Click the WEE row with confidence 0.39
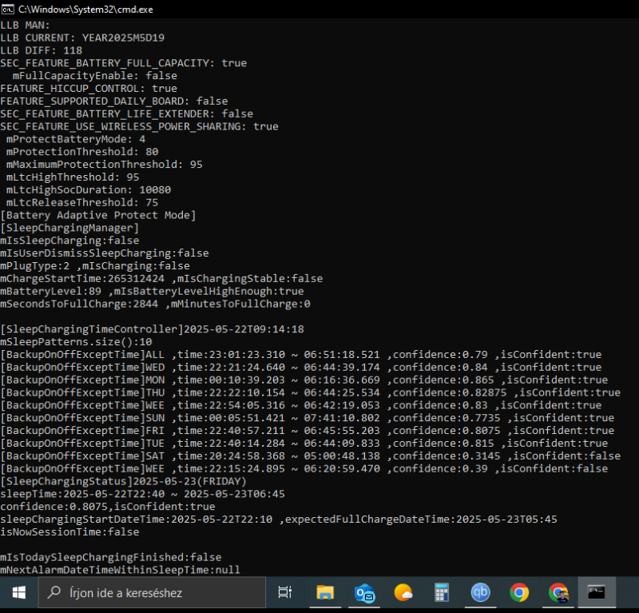Image resolution: width=639 pixels, height=613 pixels. pyautogui.click(x=304, y=468)
